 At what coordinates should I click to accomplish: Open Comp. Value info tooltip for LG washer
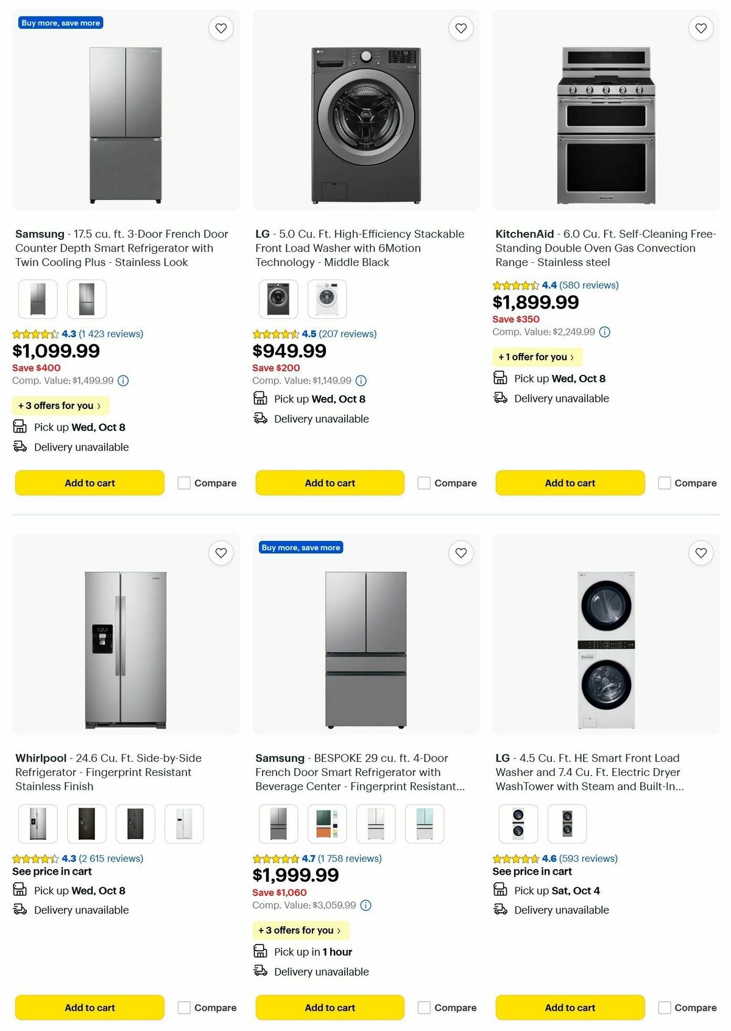pyautogui.click(x=361, y=380)
